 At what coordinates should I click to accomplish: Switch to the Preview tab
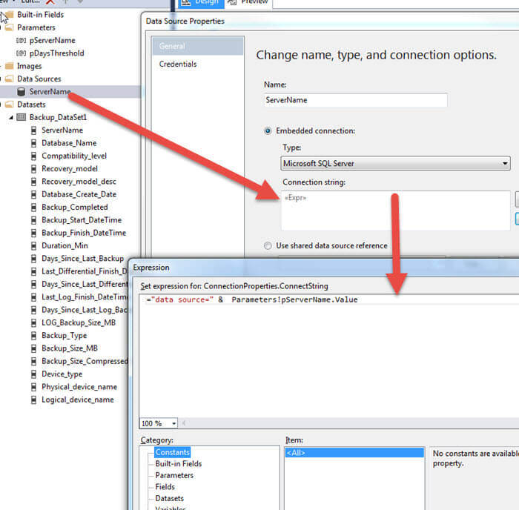(x=248, y=3)
